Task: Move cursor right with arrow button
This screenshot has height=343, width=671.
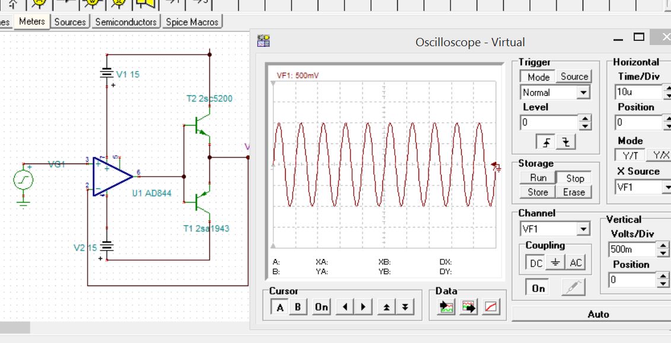Action: point(363,307)
